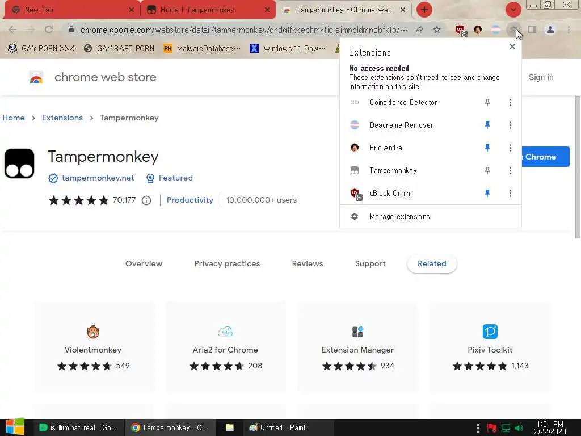Go back to the previous page
Viewport: 581px width, 436px height.
[x=12, y=30]
